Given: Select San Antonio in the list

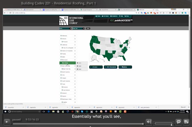Looking at the screenshot, I should [68, 90].
